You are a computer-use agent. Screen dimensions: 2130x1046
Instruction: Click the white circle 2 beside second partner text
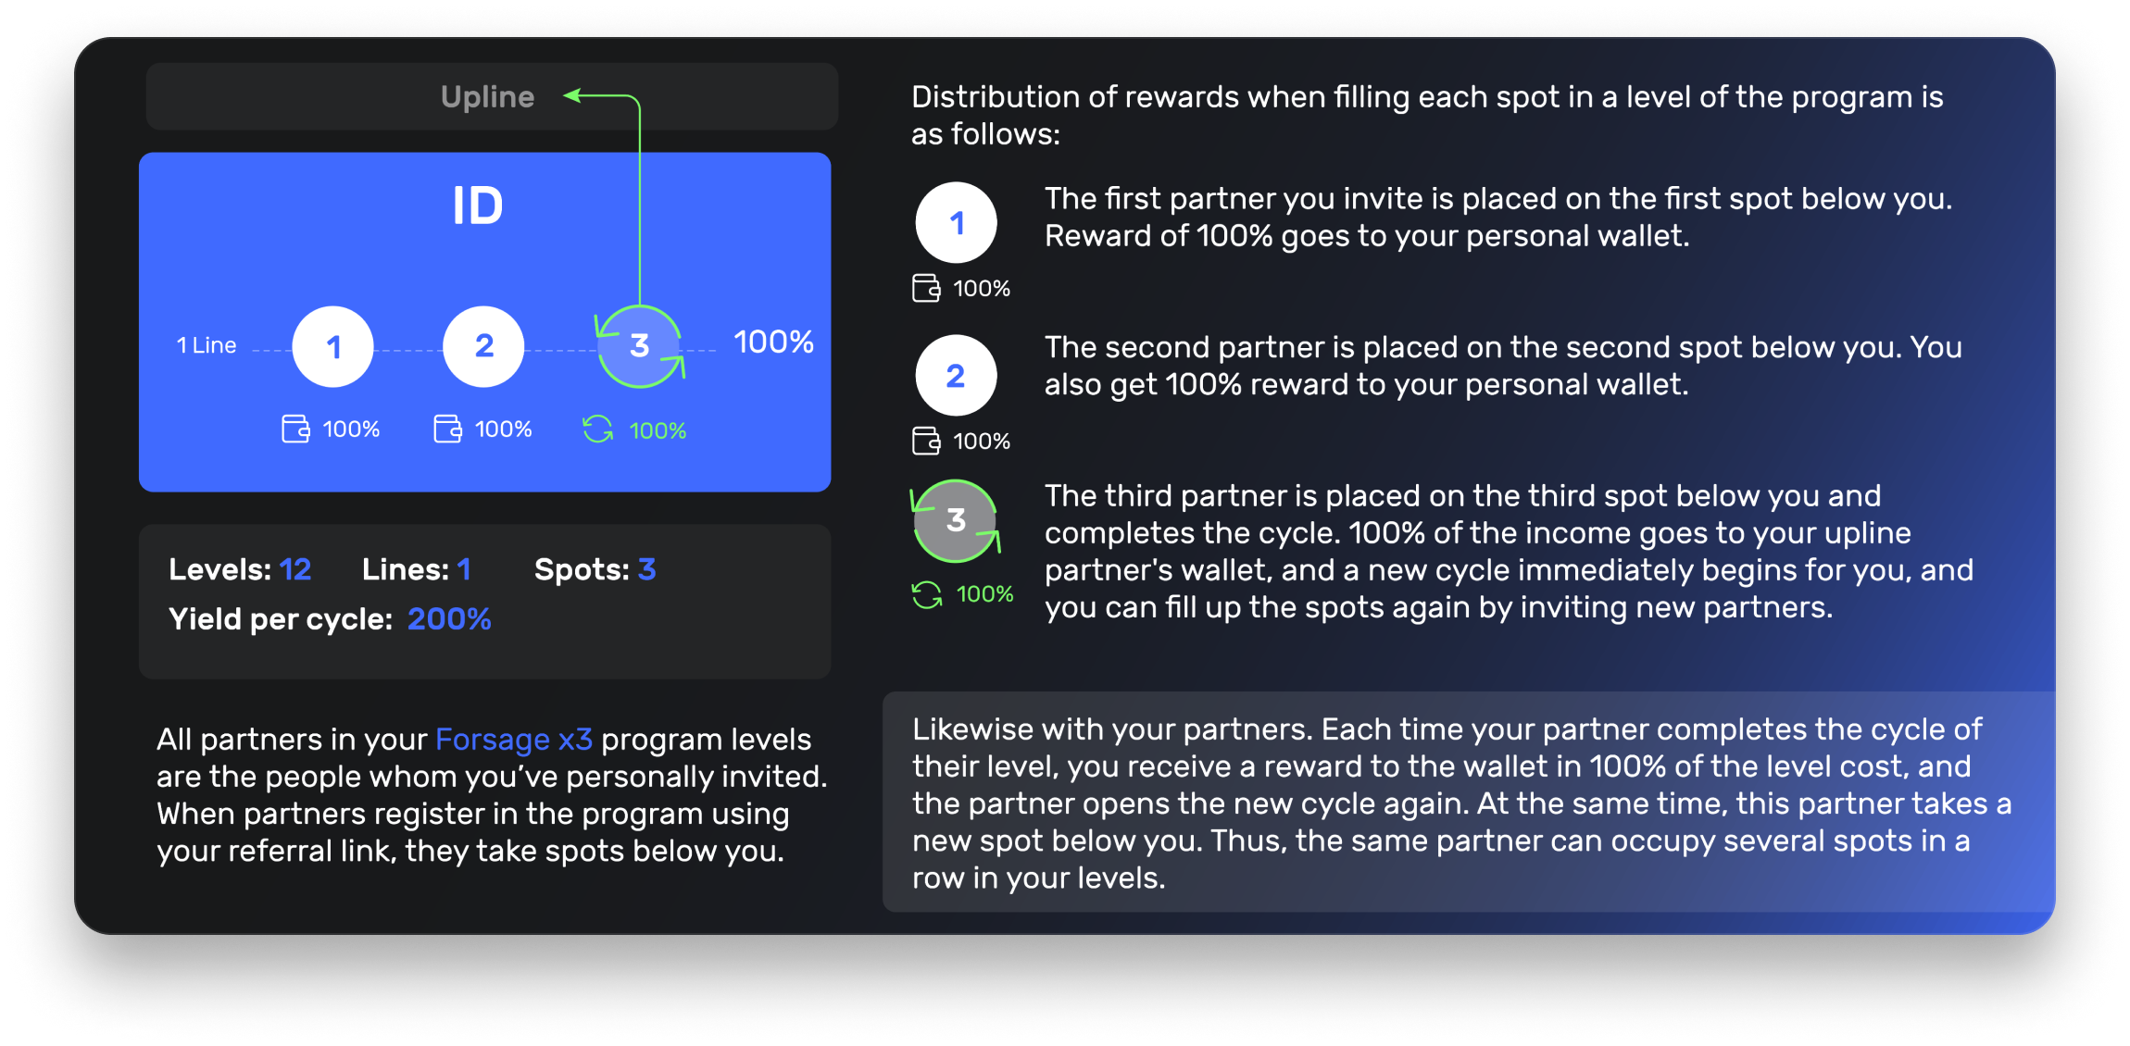(x=956, y=376)
